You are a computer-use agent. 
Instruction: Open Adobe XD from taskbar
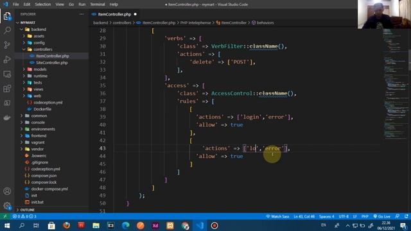click(155, 225)
